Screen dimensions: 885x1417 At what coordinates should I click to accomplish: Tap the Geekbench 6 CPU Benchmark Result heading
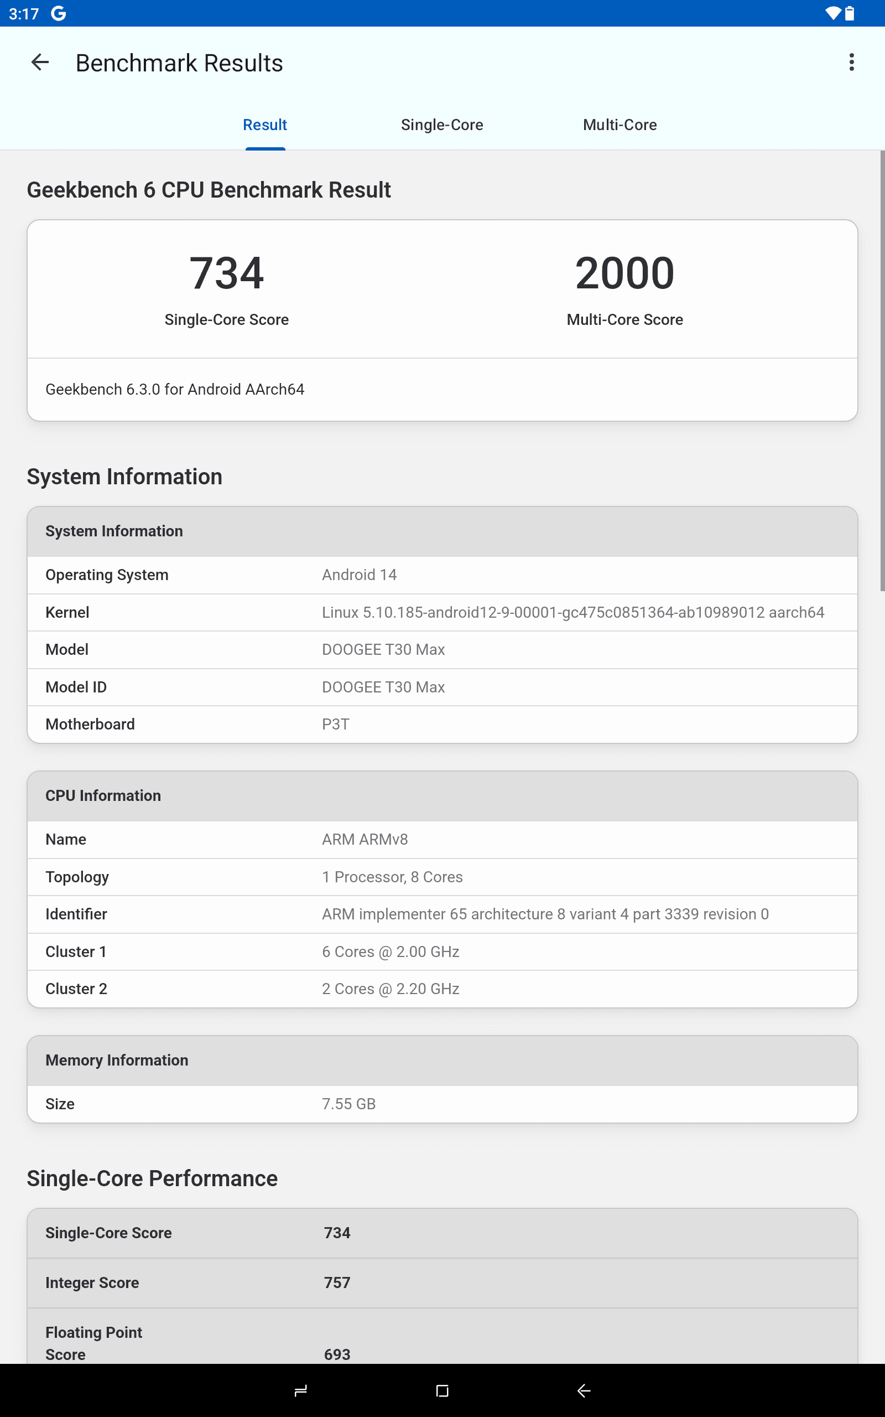tap(209, 190)
